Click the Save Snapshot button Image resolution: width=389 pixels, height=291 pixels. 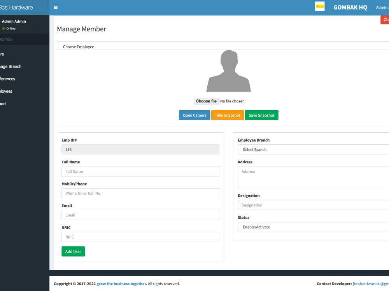[261, 115]
